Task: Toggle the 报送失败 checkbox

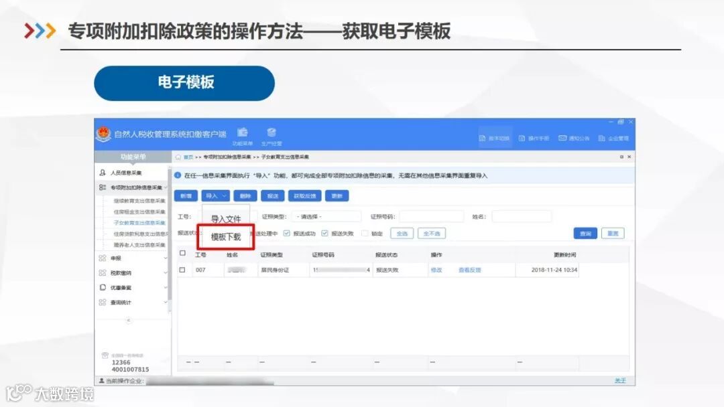Action: [324, 233]
